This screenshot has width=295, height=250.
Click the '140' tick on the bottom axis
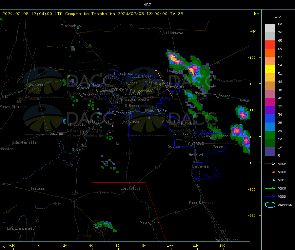point(222,245)
